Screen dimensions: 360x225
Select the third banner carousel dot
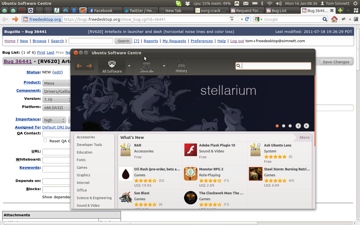tap(290, 126)
